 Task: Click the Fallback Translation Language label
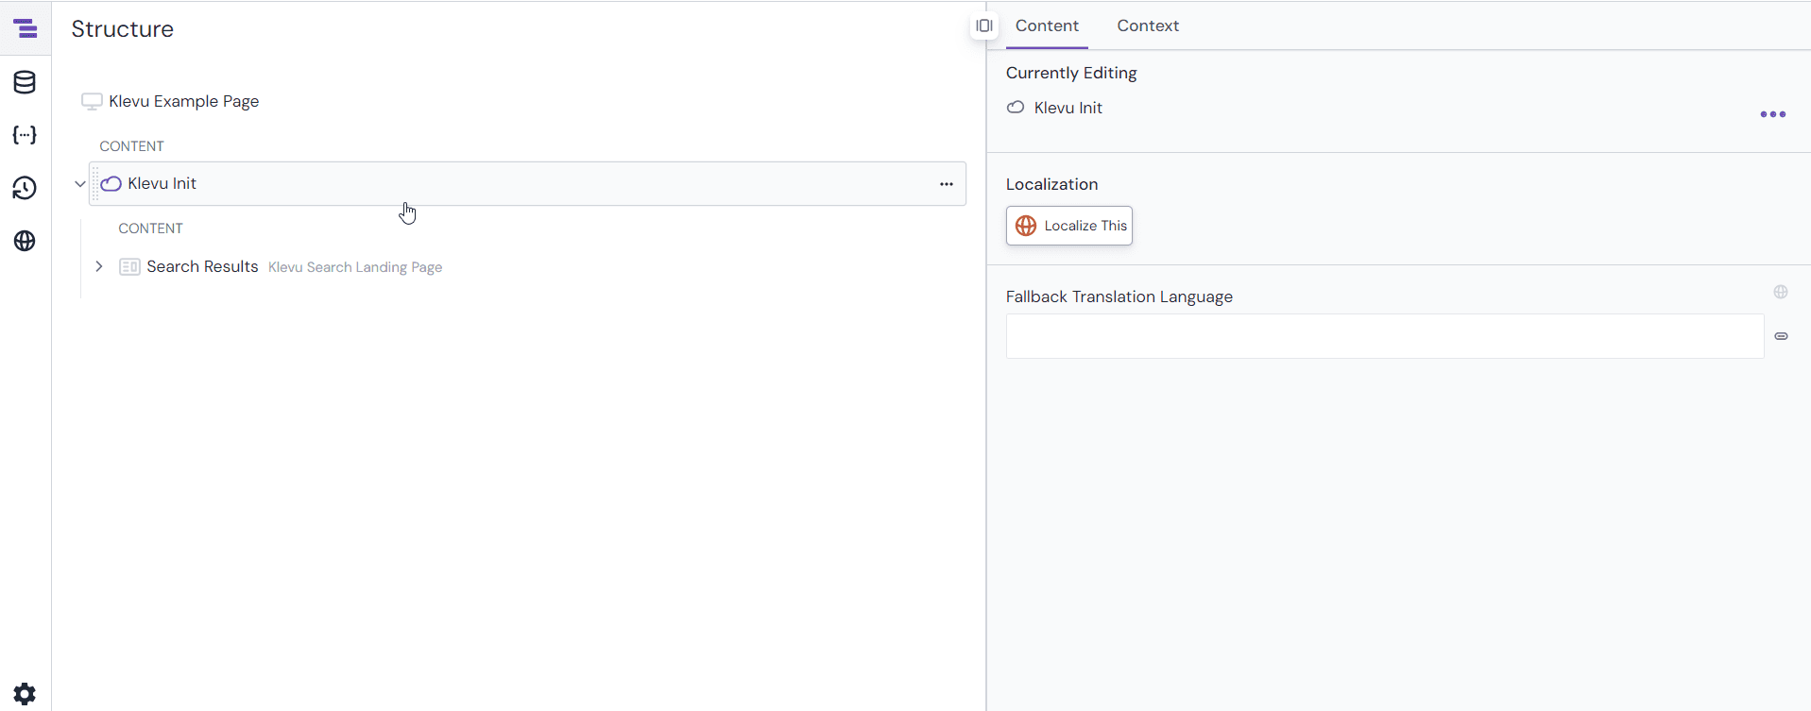(x=1119, y=296)
